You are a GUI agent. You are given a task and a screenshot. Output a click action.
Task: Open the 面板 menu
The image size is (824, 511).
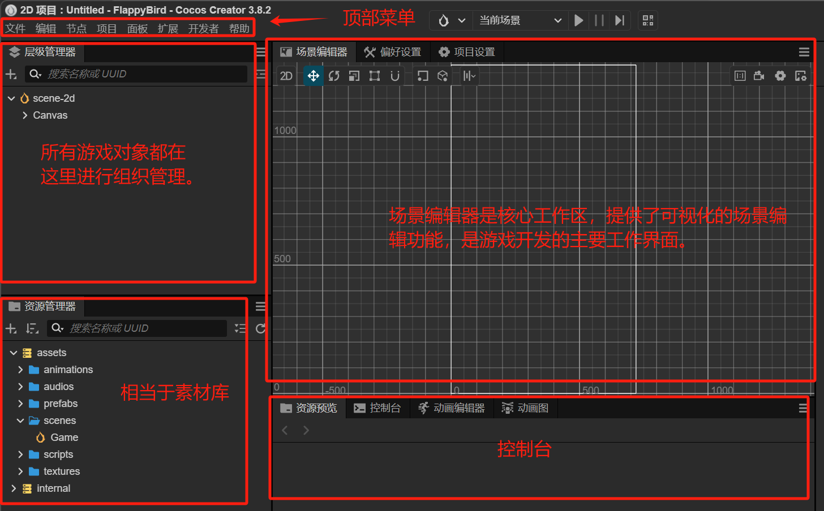coord(138,29)
